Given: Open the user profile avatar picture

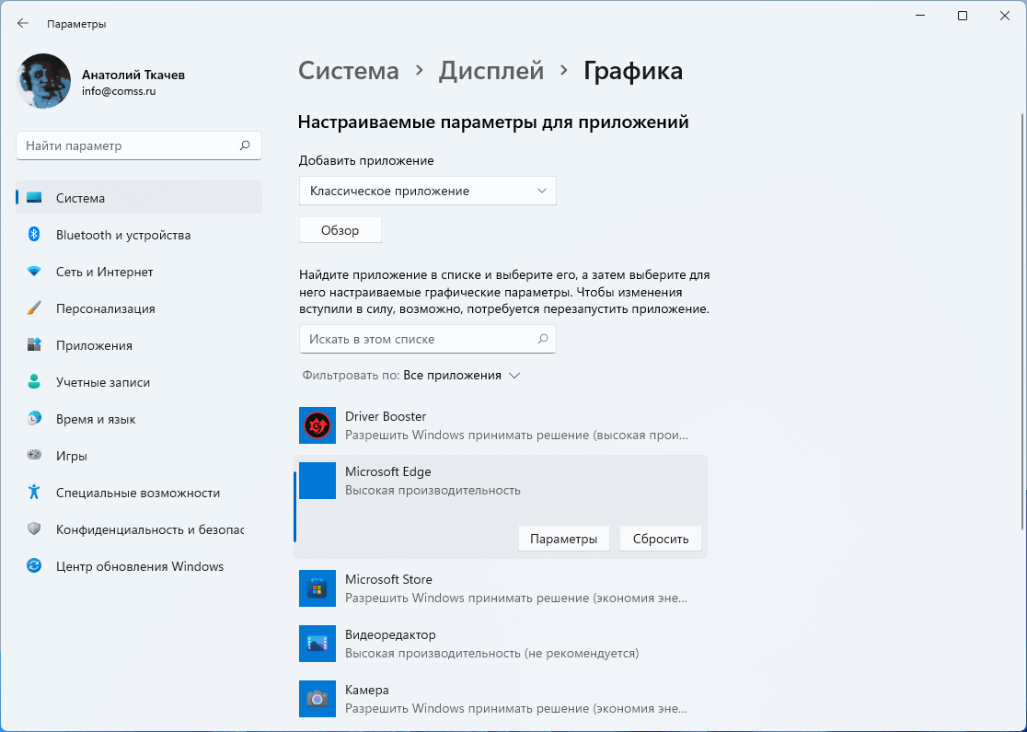Looking at the screenshot, I should click(43, 81).
